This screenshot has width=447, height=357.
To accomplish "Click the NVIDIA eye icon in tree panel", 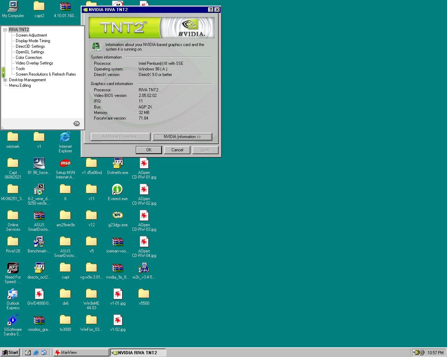I will pyautogui.click(x=76, y=123).
